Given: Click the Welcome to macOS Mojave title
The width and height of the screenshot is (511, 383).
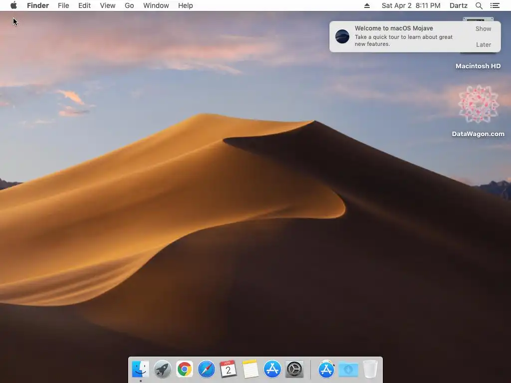Looking at the screenshot, I should (x=394, y=28).
